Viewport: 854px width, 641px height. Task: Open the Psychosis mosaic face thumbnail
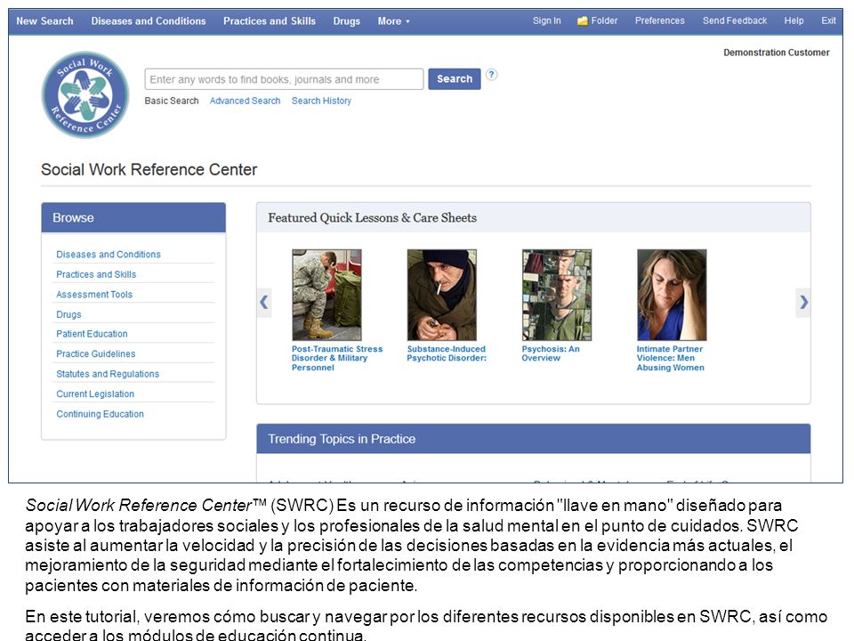557,295
